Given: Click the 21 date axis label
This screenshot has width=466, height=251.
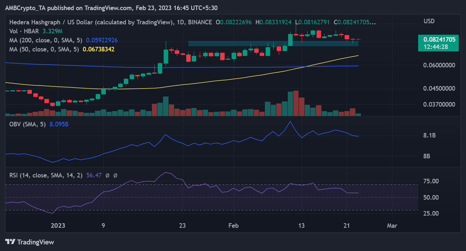Looking at the screenshot, I should coord(347,225).
